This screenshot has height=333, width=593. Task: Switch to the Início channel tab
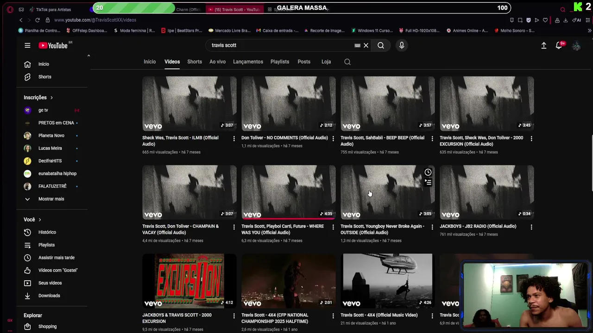pos(150,62)
